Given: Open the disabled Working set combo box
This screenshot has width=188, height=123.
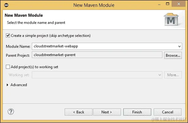Looking at the screenshot, I should [x=97, y=75].
